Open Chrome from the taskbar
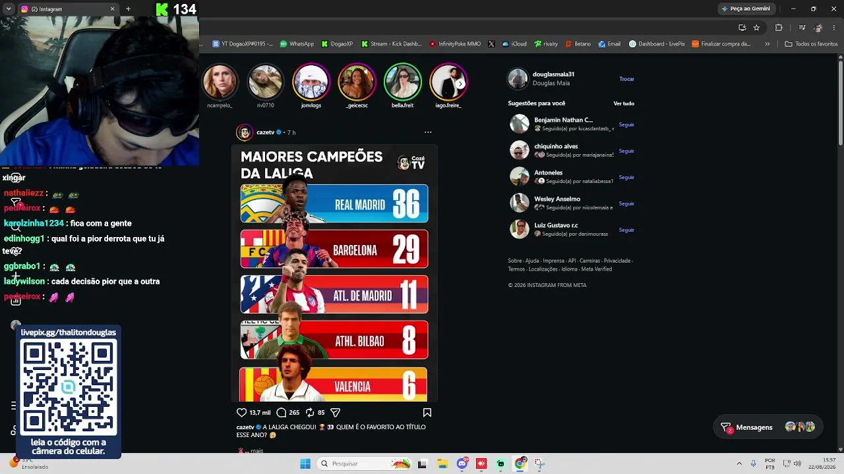Screen dimensions: 844x474 (x=520, y=463)
